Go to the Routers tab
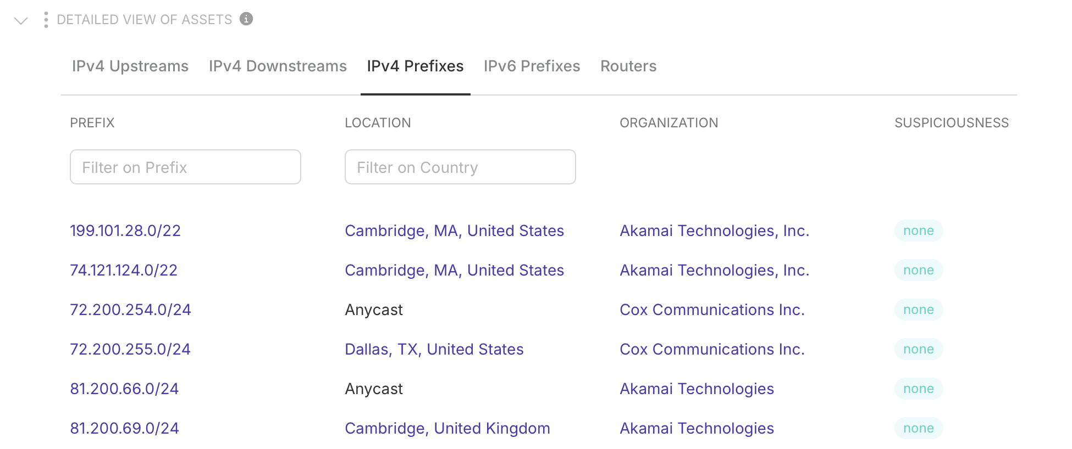The image size is (1072, 449). [628, 66]
